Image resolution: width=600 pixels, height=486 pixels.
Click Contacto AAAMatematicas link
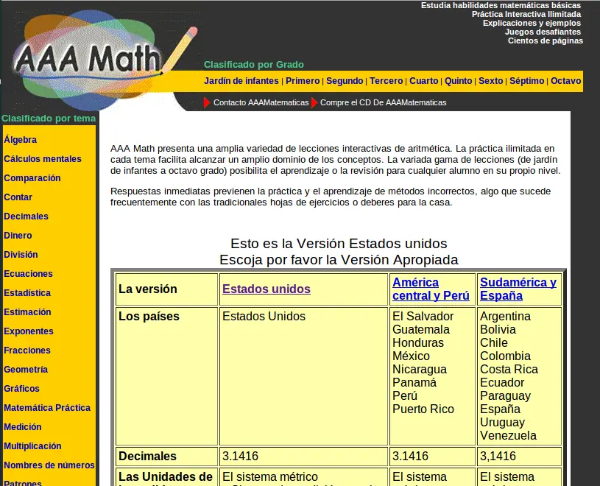(261, 102)
